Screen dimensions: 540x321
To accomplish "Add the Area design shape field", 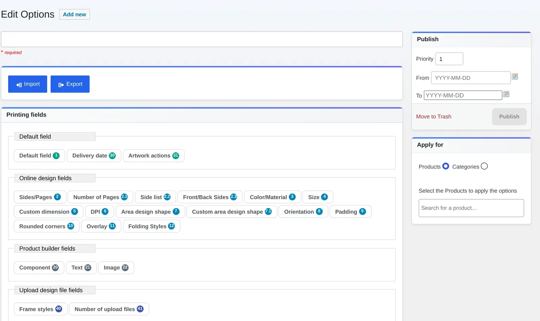I will [x=151, y=212].
